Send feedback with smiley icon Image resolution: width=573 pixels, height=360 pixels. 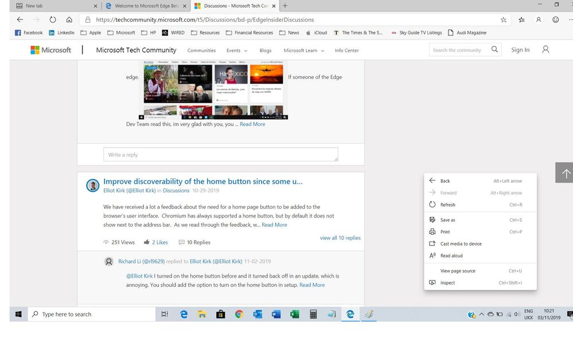tap(555, 19)
